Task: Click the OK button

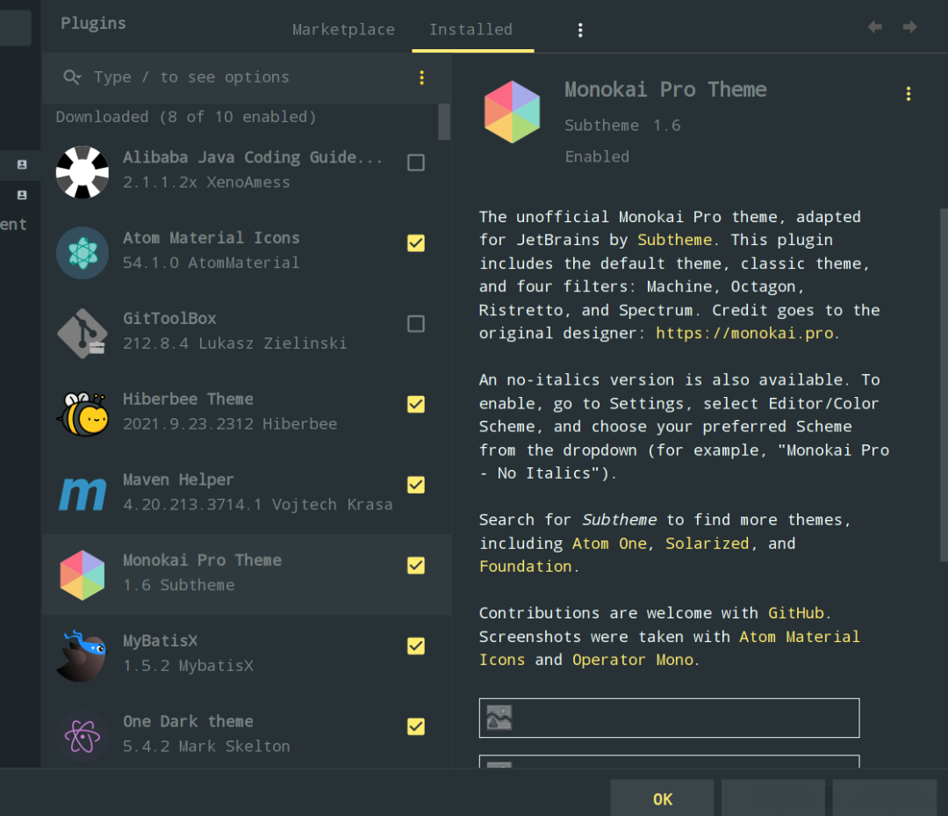Action: point(662,798)
